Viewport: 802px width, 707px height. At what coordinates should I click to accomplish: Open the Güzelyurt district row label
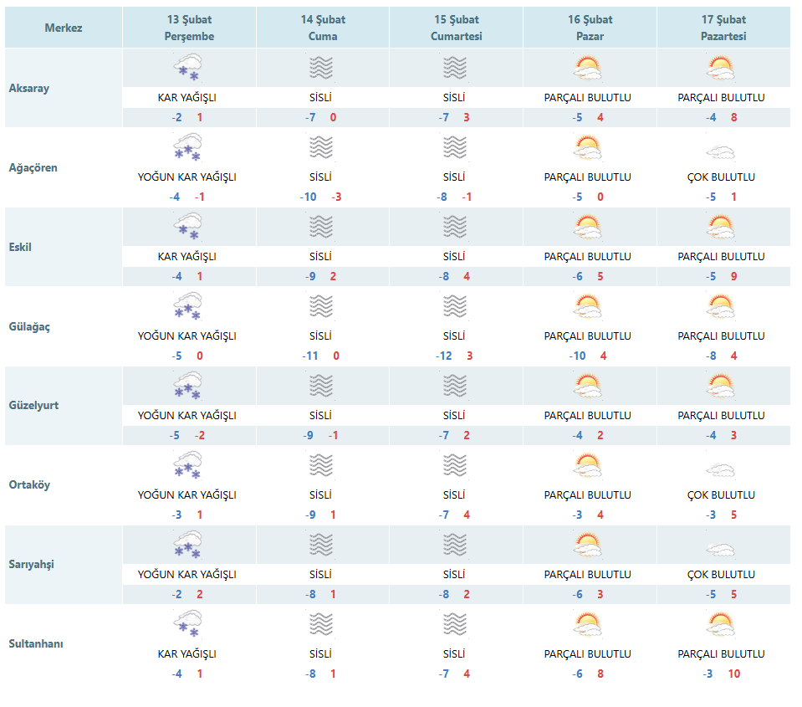click(x=33, y=405)
